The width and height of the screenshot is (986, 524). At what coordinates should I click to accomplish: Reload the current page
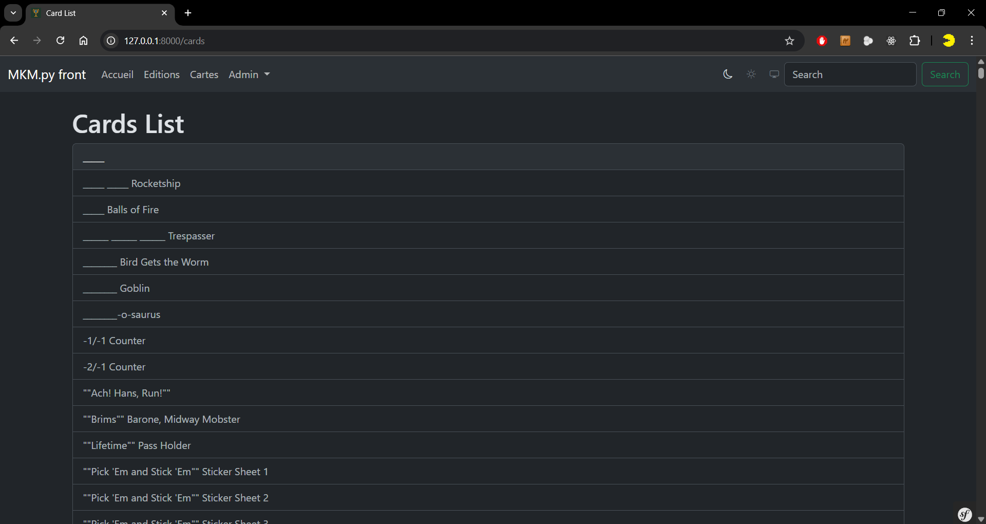click(x=60, y=41)
